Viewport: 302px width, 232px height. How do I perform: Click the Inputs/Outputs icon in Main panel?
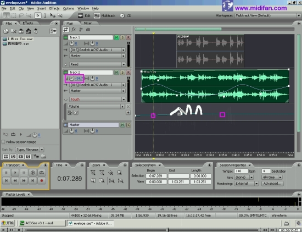click(x=66, y=30)
